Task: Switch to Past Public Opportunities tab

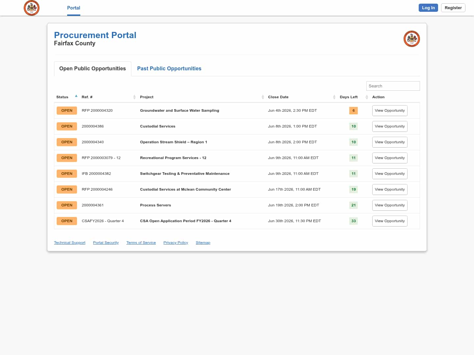Action: tap(169, 68)
